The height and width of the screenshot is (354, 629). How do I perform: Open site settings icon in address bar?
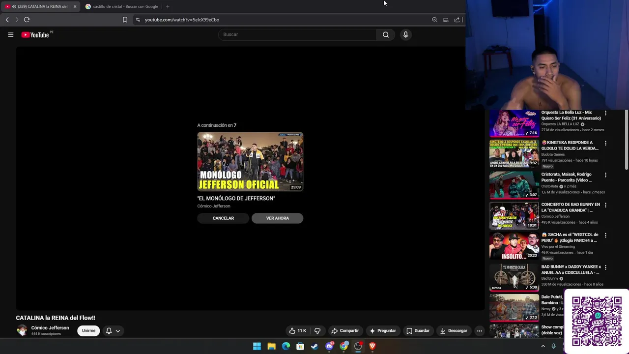[x=138, y=20]
